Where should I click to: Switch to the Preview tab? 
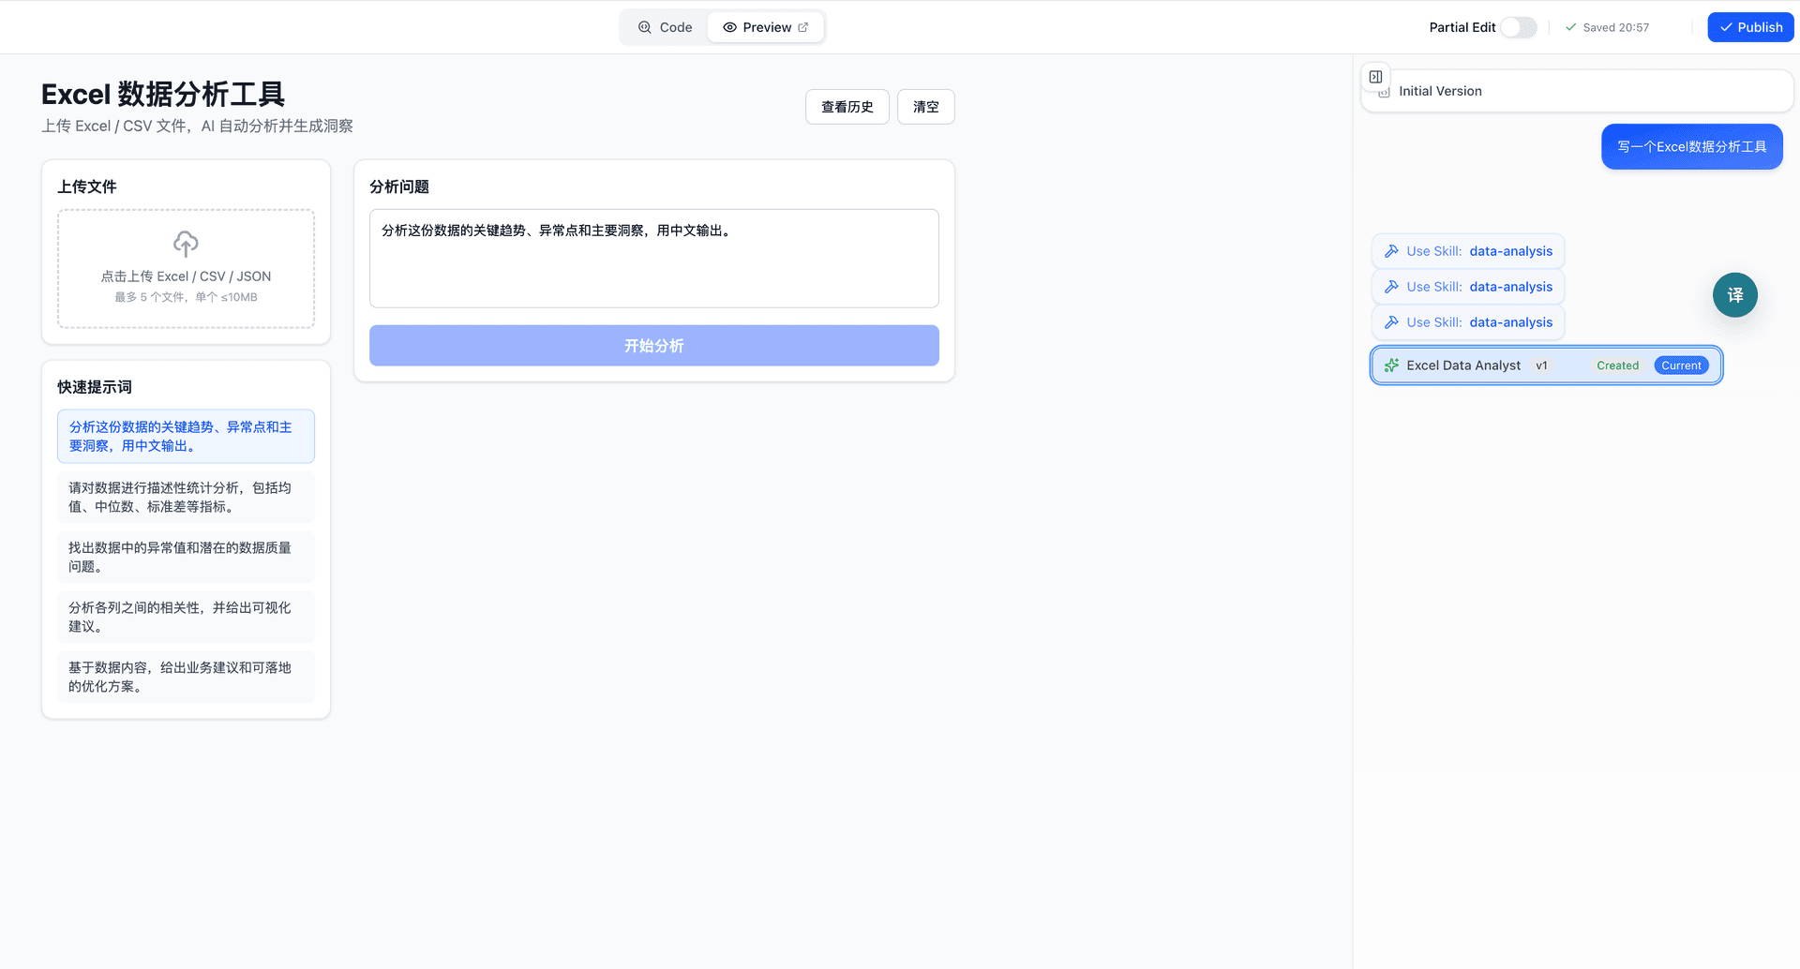point(765,27)
